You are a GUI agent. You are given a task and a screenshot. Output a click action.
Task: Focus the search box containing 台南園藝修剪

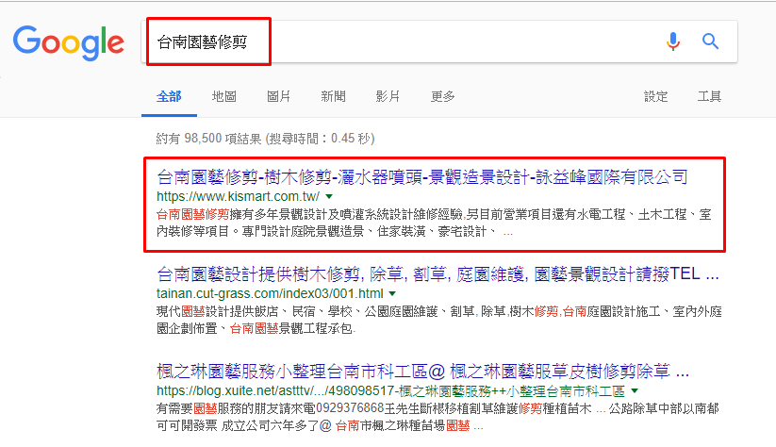tap(439, 41)
